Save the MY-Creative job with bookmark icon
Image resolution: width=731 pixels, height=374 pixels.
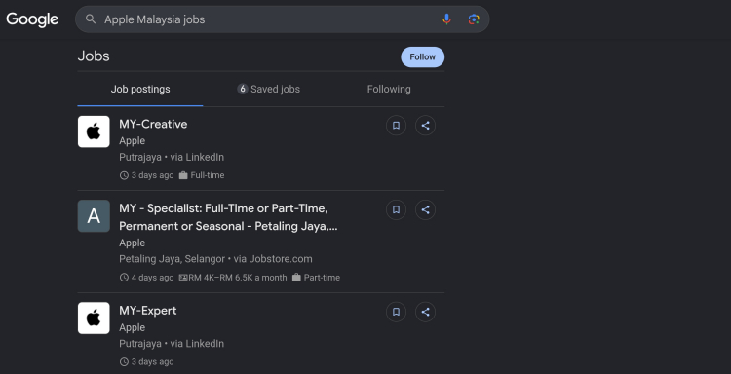point(396,126)
